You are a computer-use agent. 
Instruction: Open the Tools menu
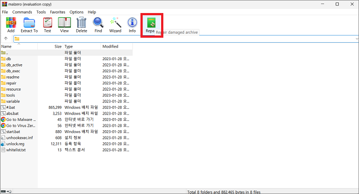pyautogui.click(x=41, y=12)
